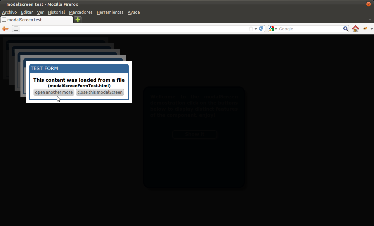Open a new tab with the plus icon
374x226 pixels.
point(77,20)
